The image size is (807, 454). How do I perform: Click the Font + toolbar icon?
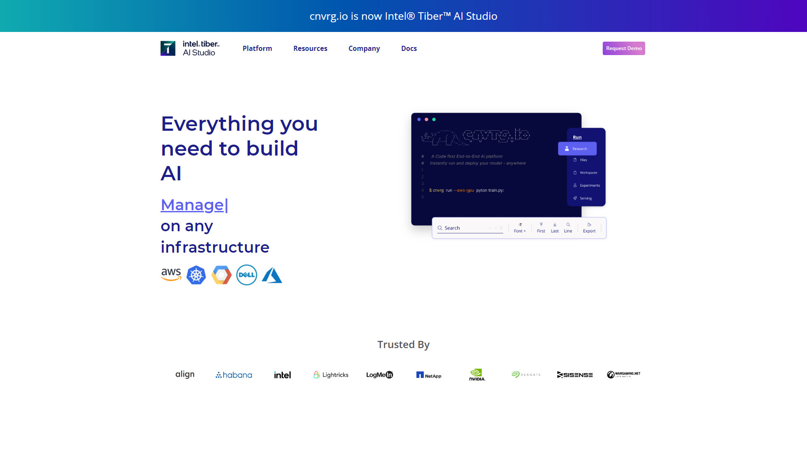520,228
